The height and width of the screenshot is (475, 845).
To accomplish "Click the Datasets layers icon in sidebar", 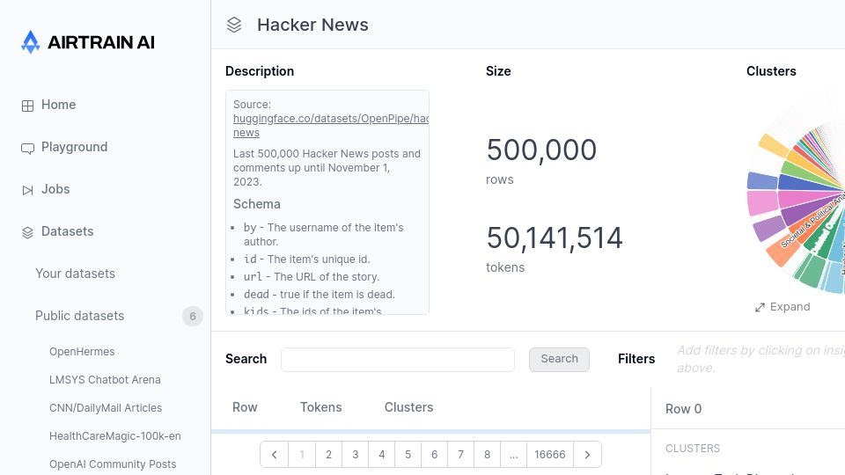I will pos(27,232).
